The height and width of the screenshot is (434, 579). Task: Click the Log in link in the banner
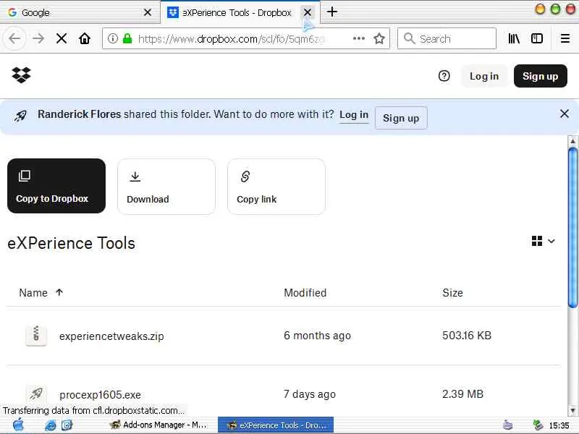[x=354, y=115]
